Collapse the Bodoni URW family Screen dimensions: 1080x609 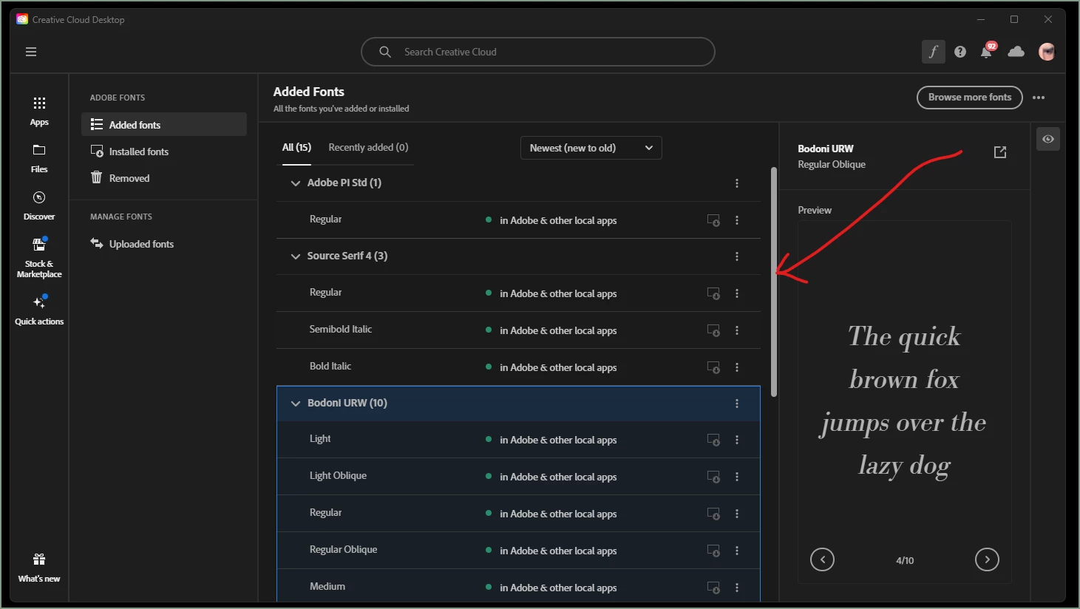(x=296, y=404)
